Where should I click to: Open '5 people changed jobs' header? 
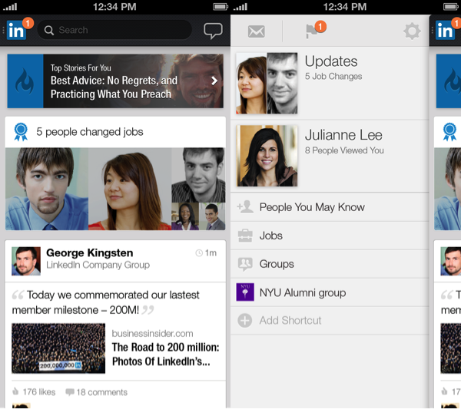(x=115, y=132)
